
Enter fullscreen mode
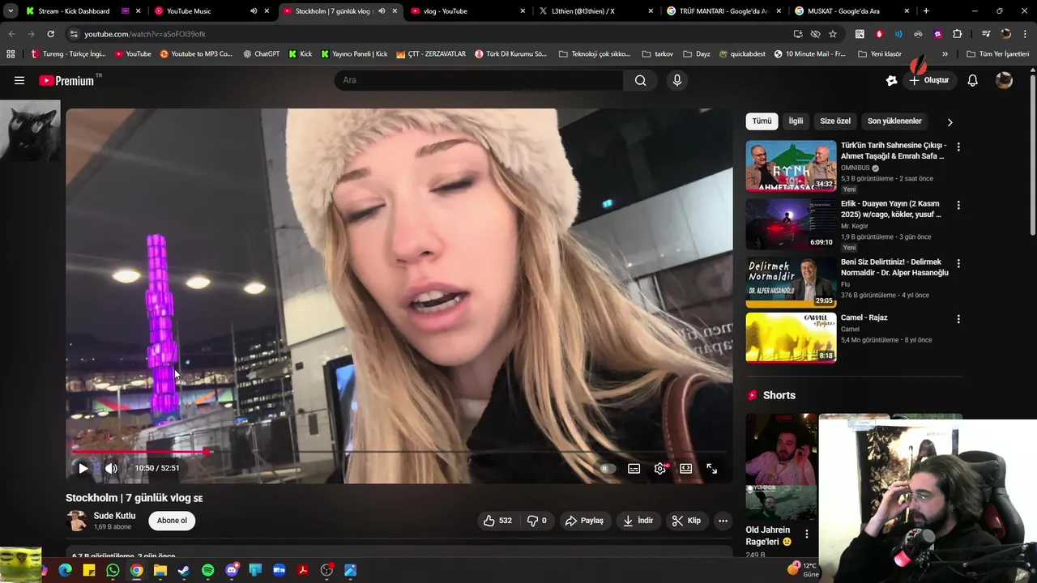(711, 468)
